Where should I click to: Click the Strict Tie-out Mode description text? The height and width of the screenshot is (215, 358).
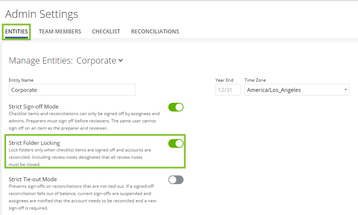pos(82,197)
